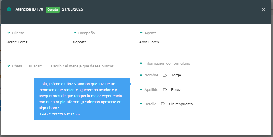Screen dimensions: 273x137
Task: Click the Apellido value Perez
Action: pos(176,90)
